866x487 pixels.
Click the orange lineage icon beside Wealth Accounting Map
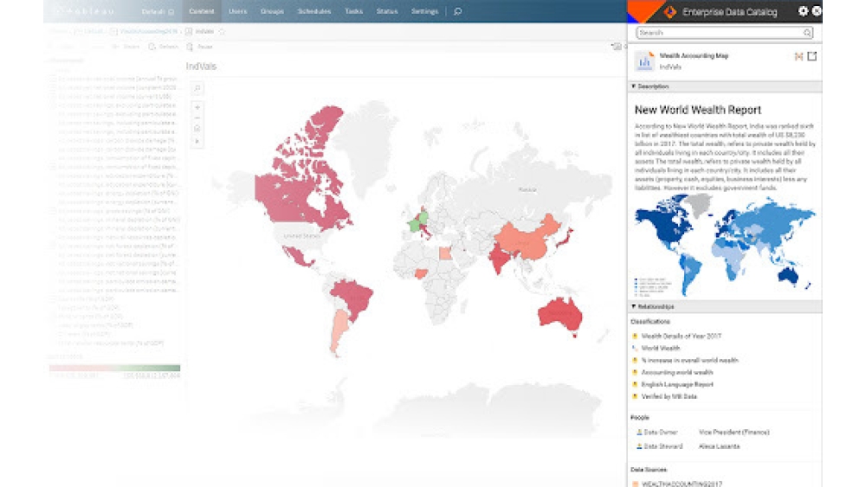798,56
